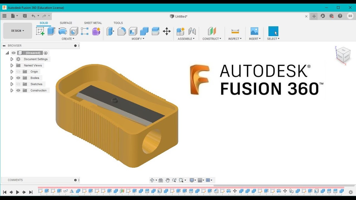Click the stacked-layers icon next to Move
The image size is (356, 200).
tap(155, 31)
